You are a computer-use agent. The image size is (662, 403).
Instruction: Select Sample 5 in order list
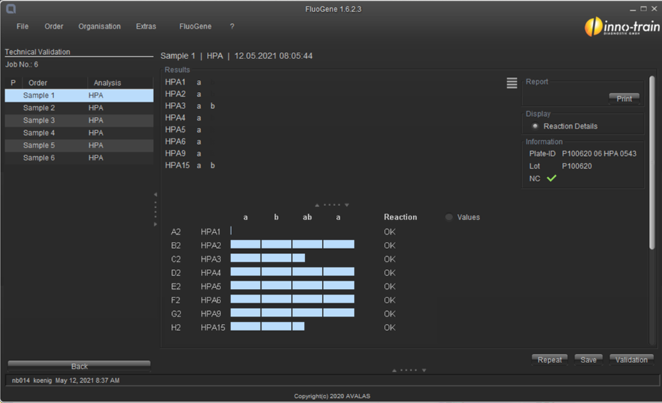pyautogui.click(x=79, y=146)
